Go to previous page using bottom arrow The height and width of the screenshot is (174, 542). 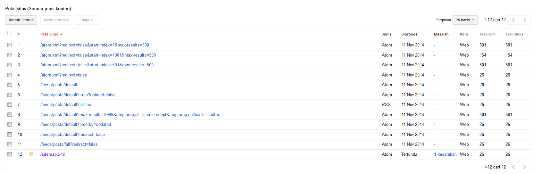pyautogui.click(x=514, y=167)
